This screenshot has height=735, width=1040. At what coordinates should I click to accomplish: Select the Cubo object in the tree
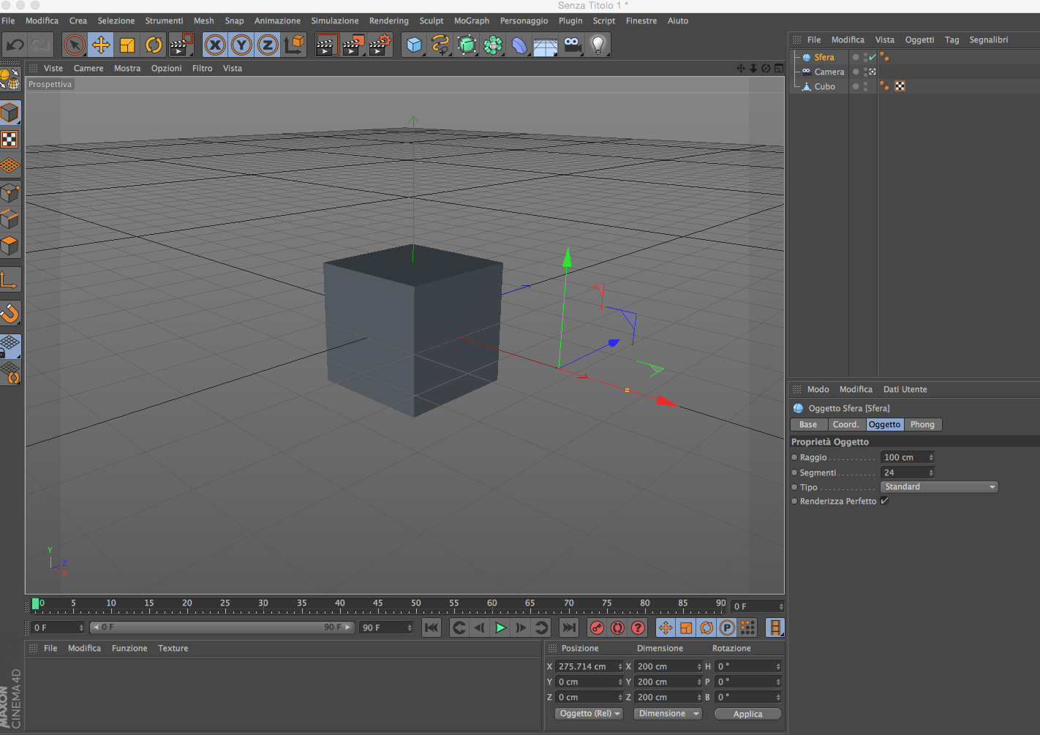[825, 86]
